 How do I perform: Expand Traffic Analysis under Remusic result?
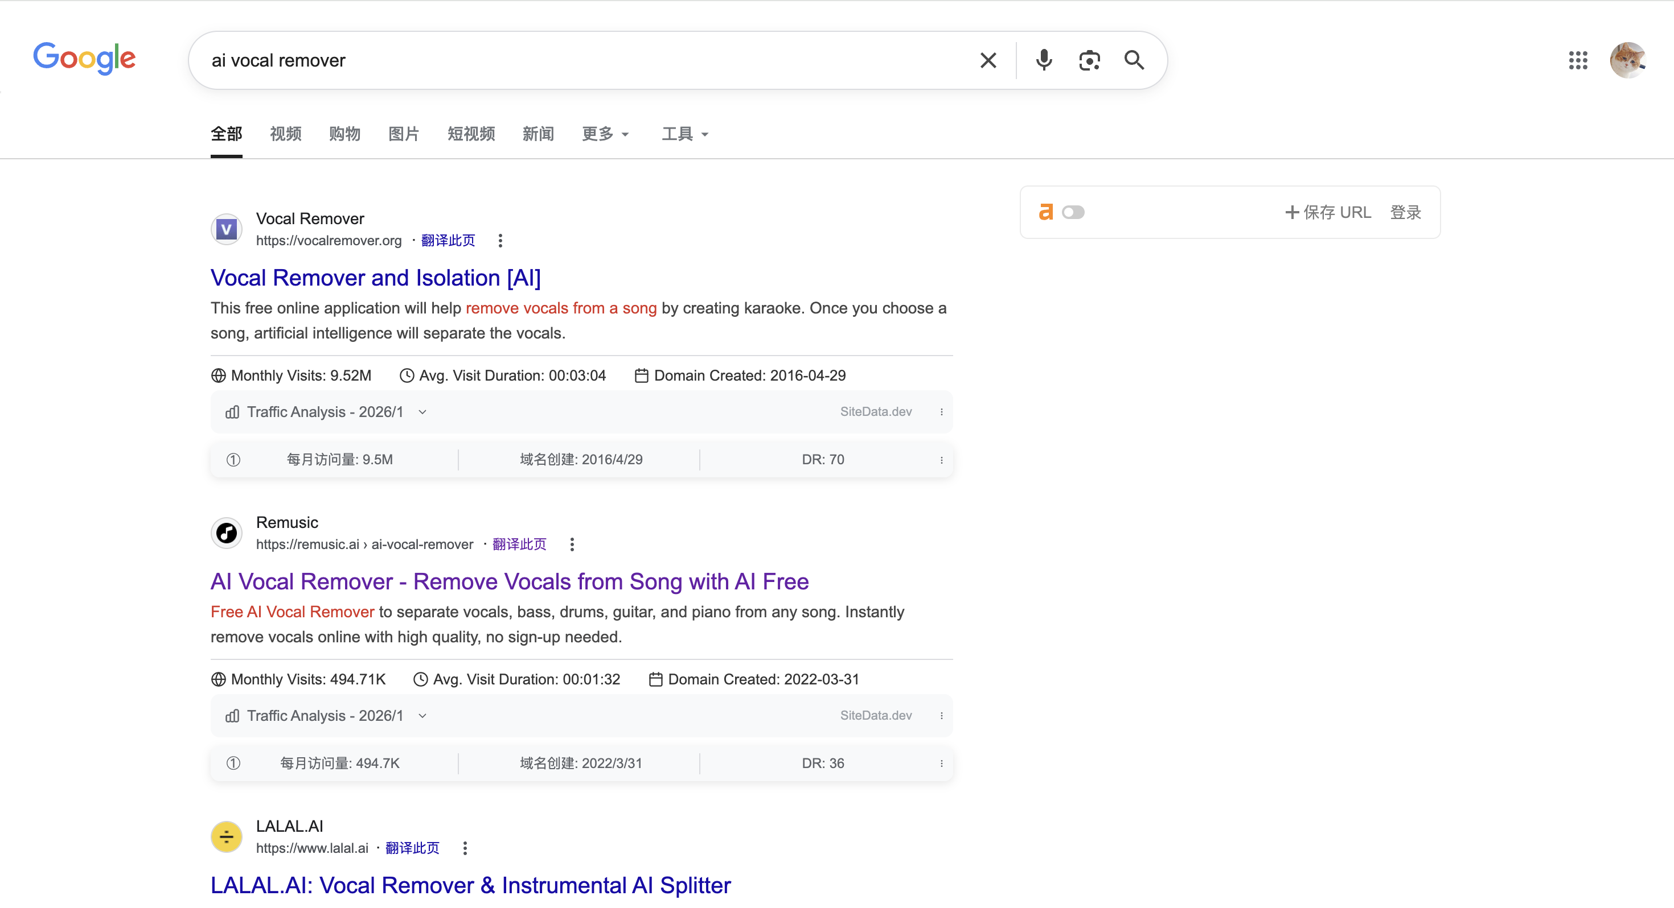[x=422, y=716]
